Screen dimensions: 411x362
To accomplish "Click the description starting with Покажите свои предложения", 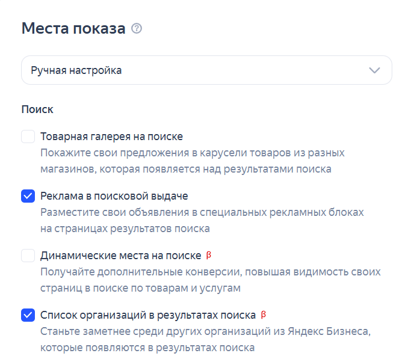I will click(192, 161).
